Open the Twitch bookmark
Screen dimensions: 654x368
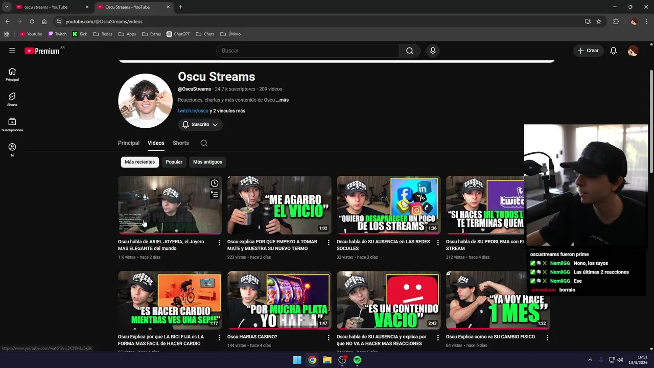pos(57,34)
